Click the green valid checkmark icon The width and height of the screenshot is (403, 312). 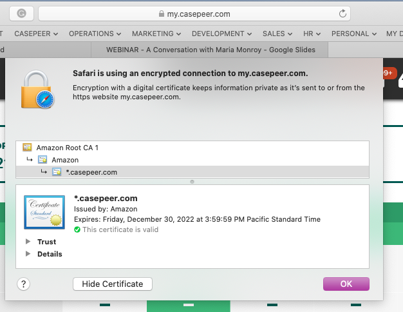pos(77,229)
